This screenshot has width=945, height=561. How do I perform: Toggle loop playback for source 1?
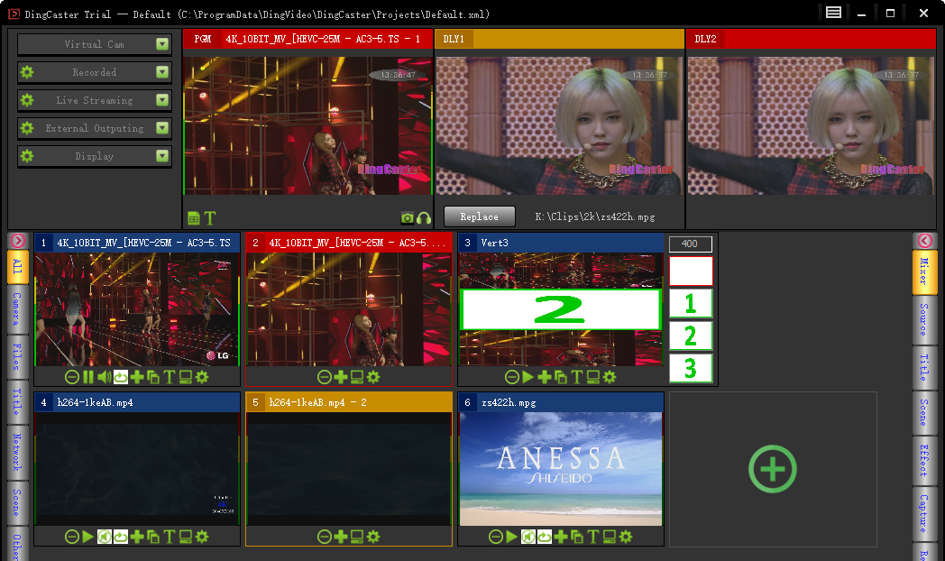[x=121, y=377]
